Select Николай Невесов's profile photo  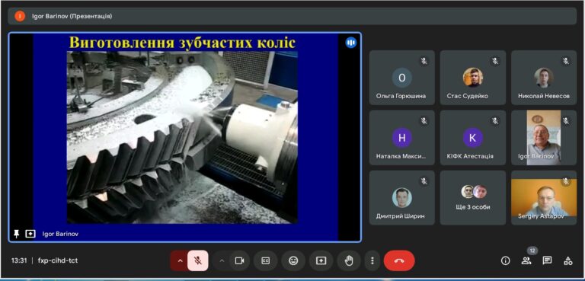point(544,77)
